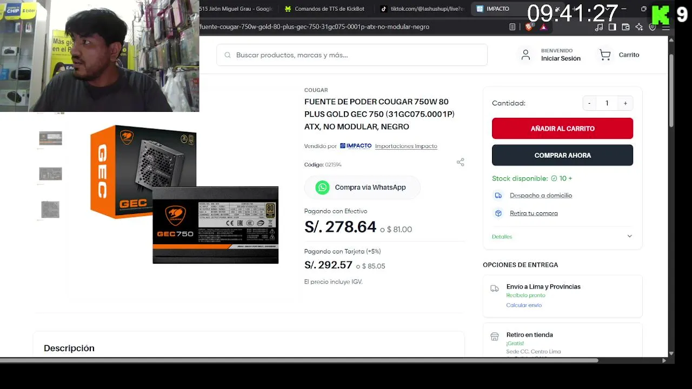Open the browser hamburger menu
Image resolution: width=692 pixels, height=389 pixels.
coord(666,26)
